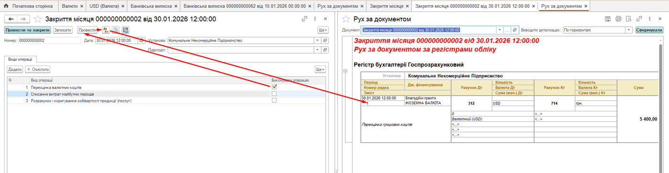Open the Документ value with the open icon
Screen dimensions: 669x173
coord(515,30)
